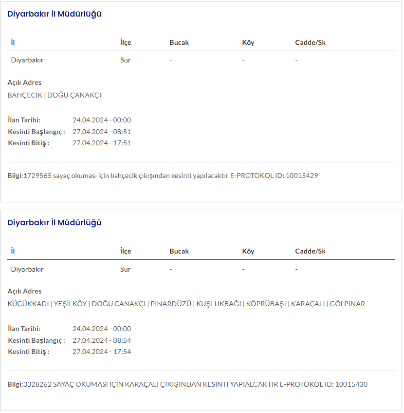Click the info text with E-PROTOKOL ID 10015429
404x413 pixels.
point(170,176)
